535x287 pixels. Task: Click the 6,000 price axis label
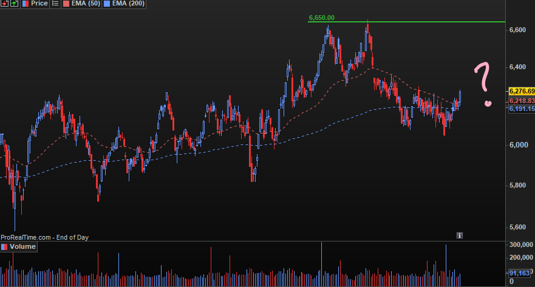[x=519, y=145]
